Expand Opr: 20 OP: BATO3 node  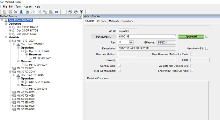click(x=10, y=30)
